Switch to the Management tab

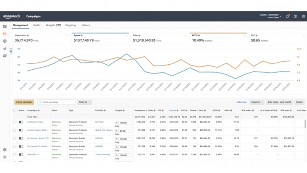(x=20, y=25)
